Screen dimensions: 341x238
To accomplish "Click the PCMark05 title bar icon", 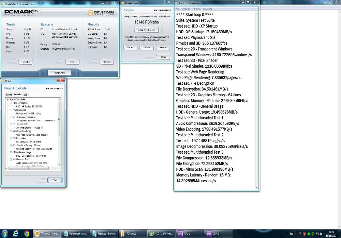I will [x=3, y=4].
